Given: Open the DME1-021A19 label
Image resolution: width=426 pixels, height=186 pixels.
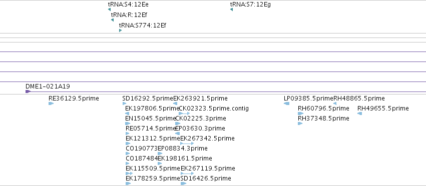Looking at the screenshot, I should (x=48, y=86).
